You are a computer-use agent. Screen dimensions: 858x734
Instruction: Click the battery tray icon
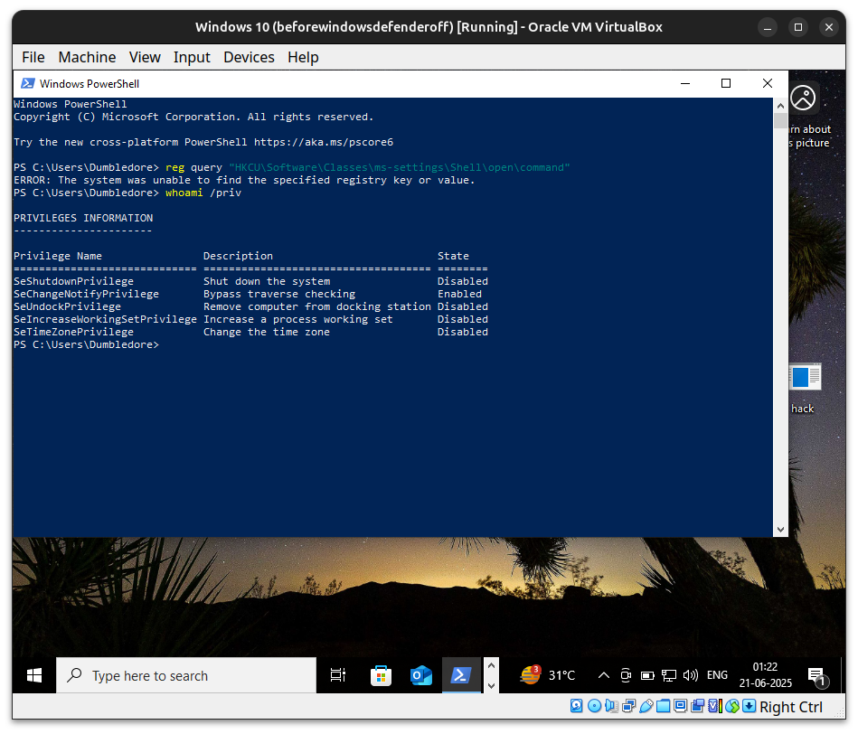647,675
